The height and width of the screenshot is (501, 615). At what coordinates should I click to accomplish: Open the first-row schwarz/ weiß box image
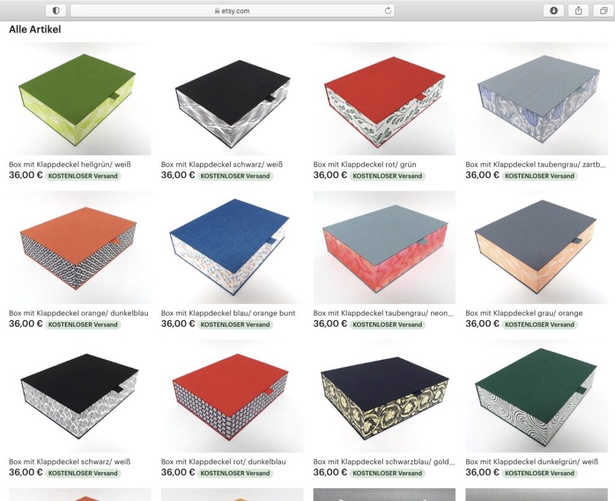coord(232,99)
